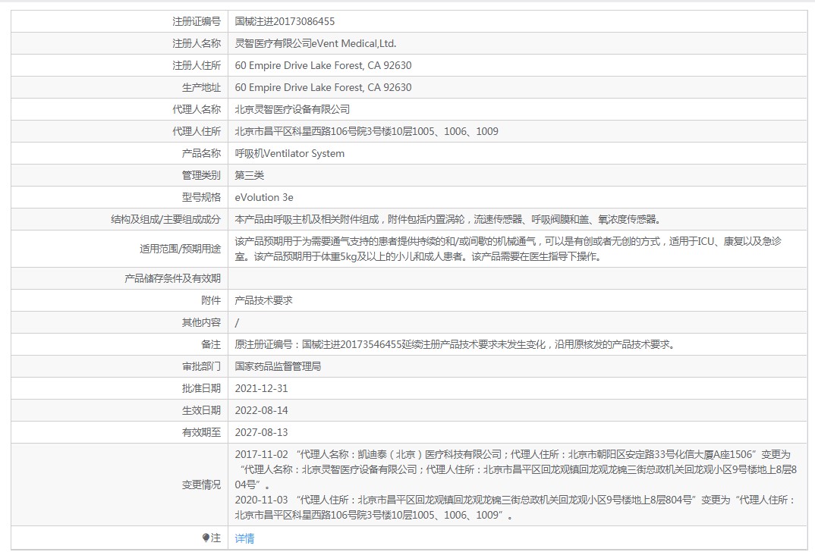This screenshot has width=815, height=552.
Task: Click the attachment value 产品技术要求
Action: point(263,300)
